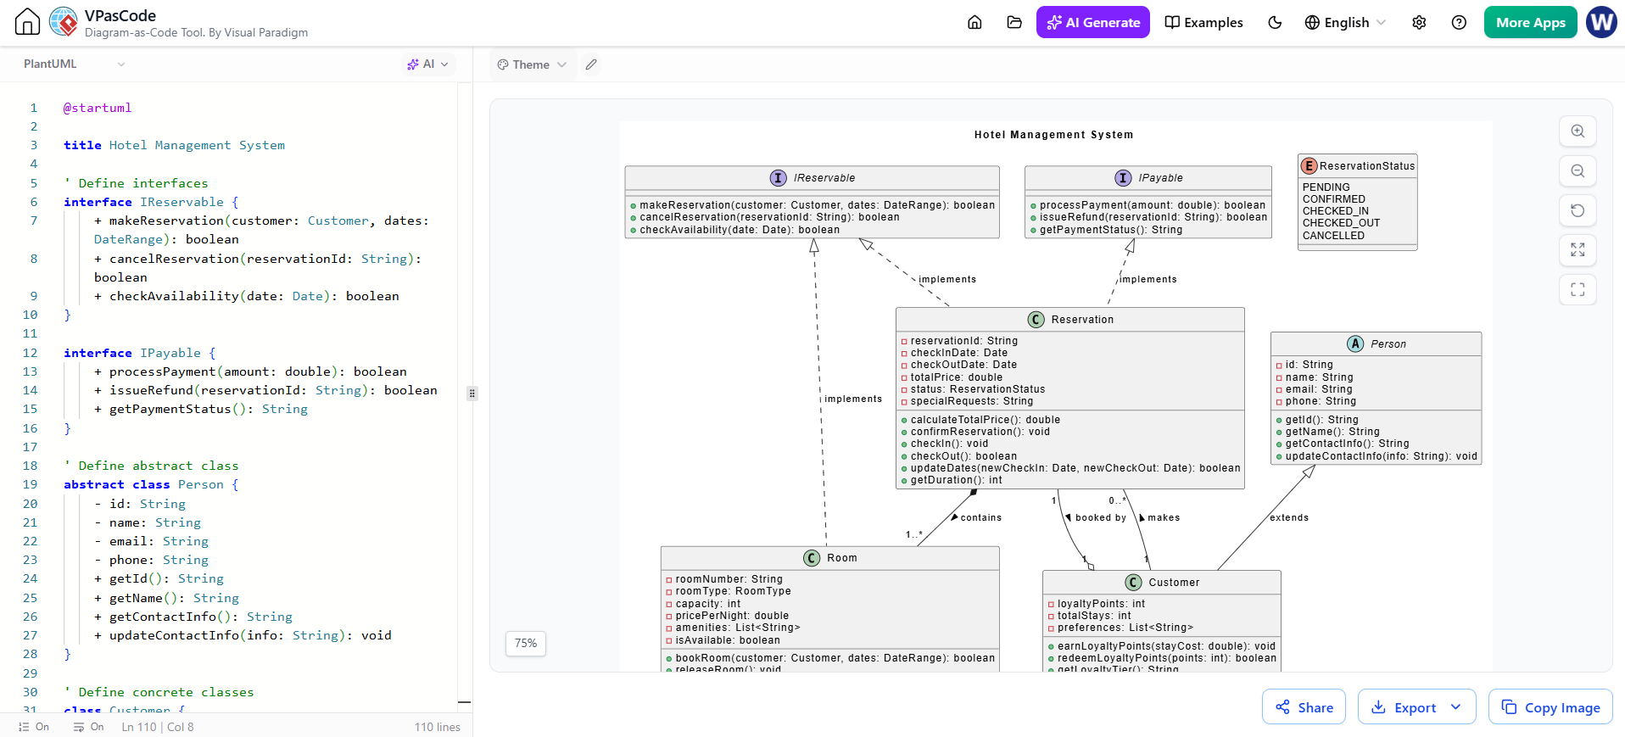Viewport: 1625px width, 737px height.
Task: Click 'calculateTotalPrice(): double' in Reservation class
Action: (986, 420)
